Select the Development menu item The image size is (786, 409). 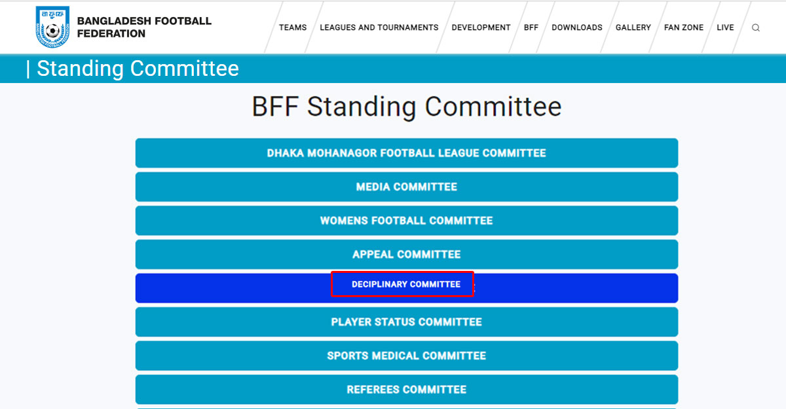tap(481, 27)
